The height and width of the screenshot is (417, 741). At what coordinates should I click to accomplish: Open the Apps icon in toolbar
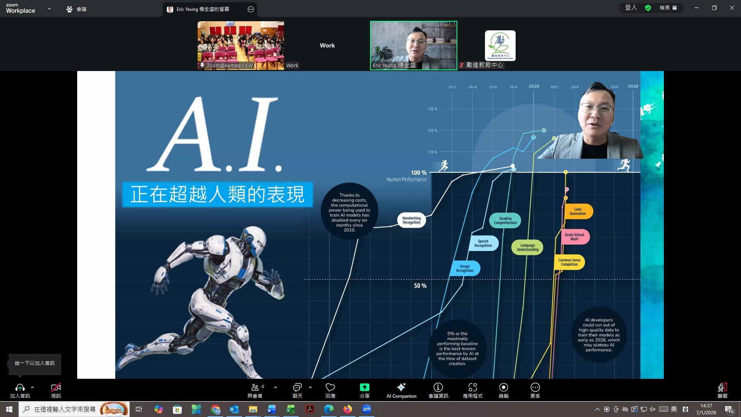click(x=472, y=387)
